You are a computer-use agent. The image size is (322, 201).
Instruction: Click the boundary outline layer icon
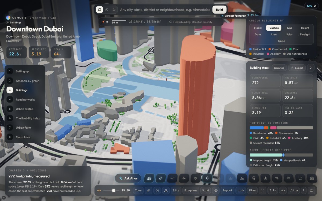tap(300, 178)
